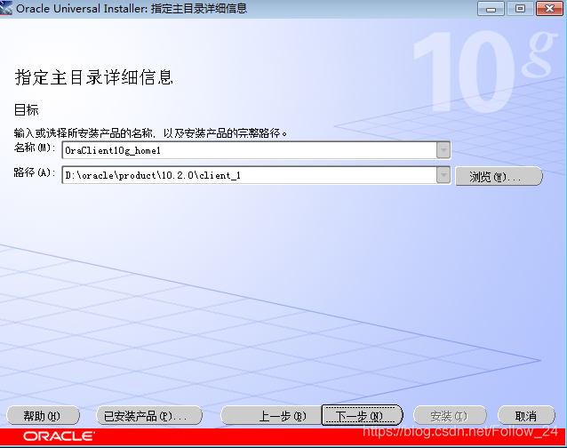Viewport: 567px width, 448px height.
Task: Cancel installation with 取消 button
Action: (526, 415)
